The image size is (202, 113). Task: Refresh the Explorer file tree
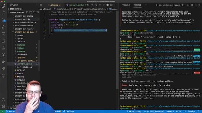tap(34, 13)
